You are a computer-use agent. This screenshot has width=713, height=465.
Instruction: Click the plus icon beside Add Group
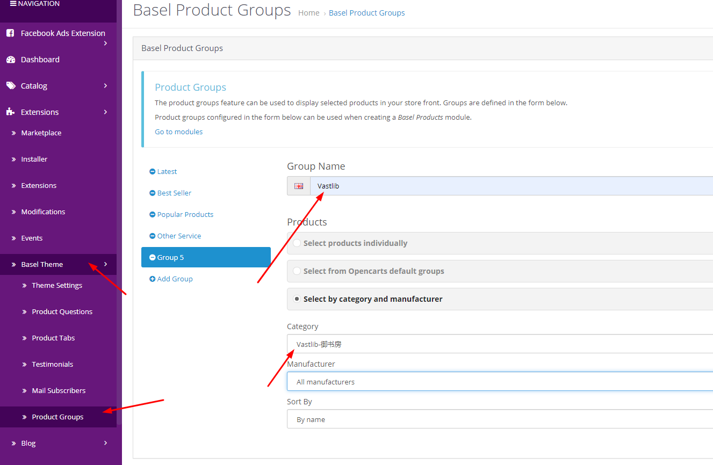[x=153, y=279]
